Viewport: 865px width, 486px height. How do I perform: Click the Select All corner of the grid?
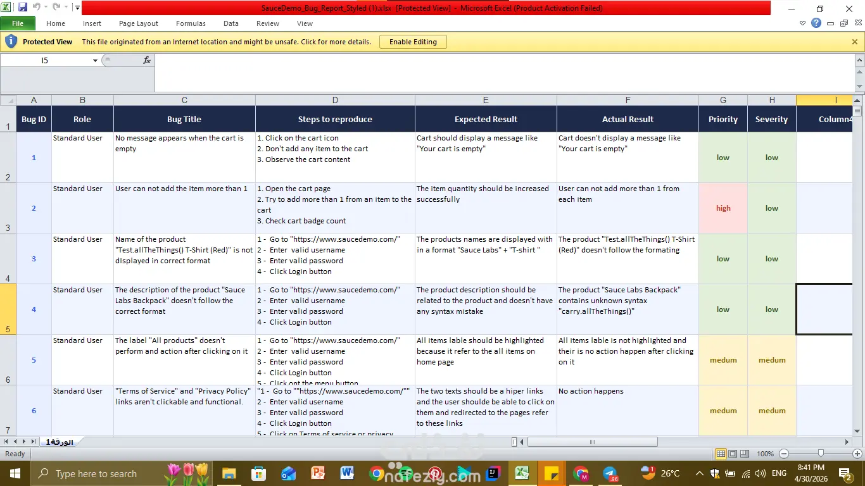(8, 100)
